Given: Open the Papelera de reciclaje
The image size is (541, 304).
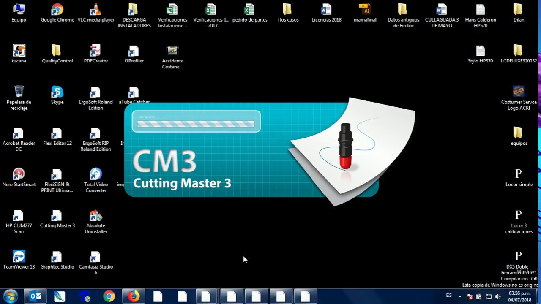Looking at the screenshot, I should coord(19,98).
